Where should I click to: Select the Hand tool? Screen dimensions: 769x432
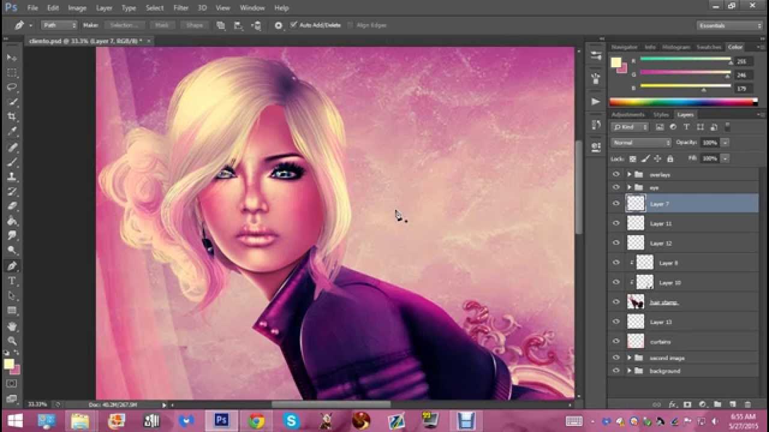(x=11, y=326)
